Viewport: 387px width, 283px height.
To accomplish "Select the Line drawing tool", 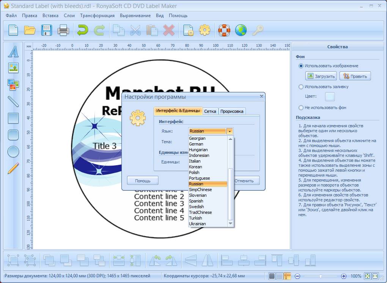I will point(13,101).
